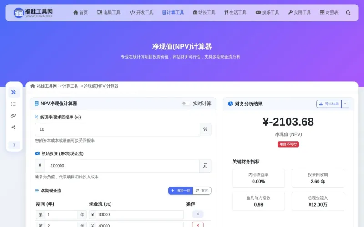
Task: Open the 首页 menu item
Action: [81, 13]
